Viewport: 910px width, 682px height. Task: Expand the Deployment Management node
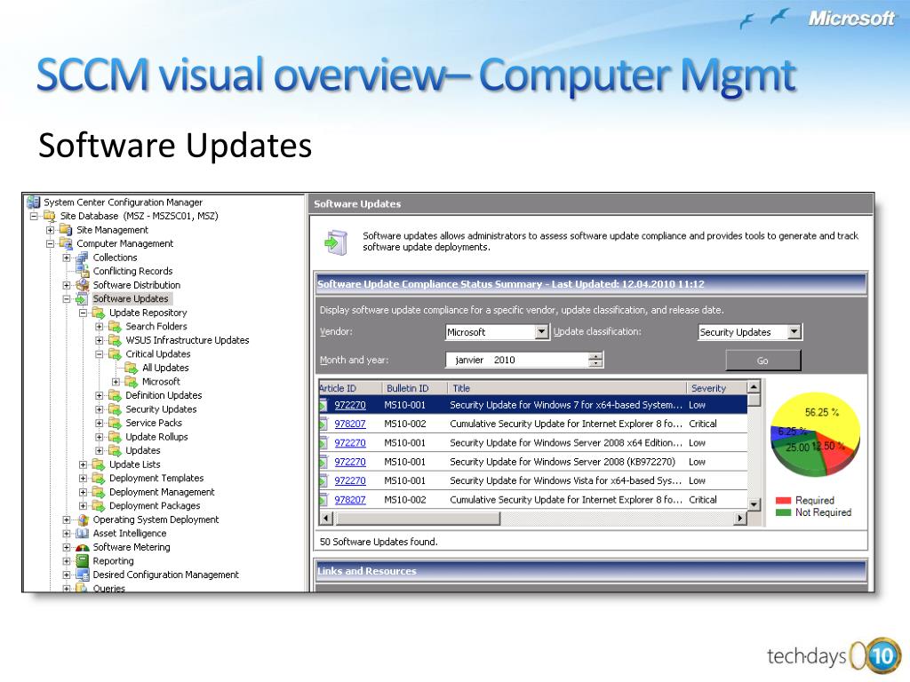point(83,492)
